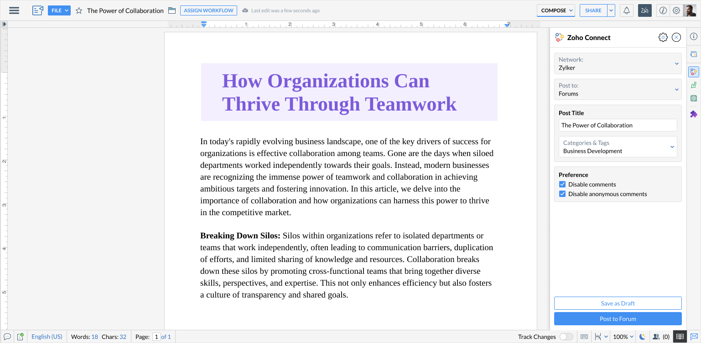This screenshot has width=701, height=343.
Task: Click the Words: 18 count
Action: (x=85, y=337)
